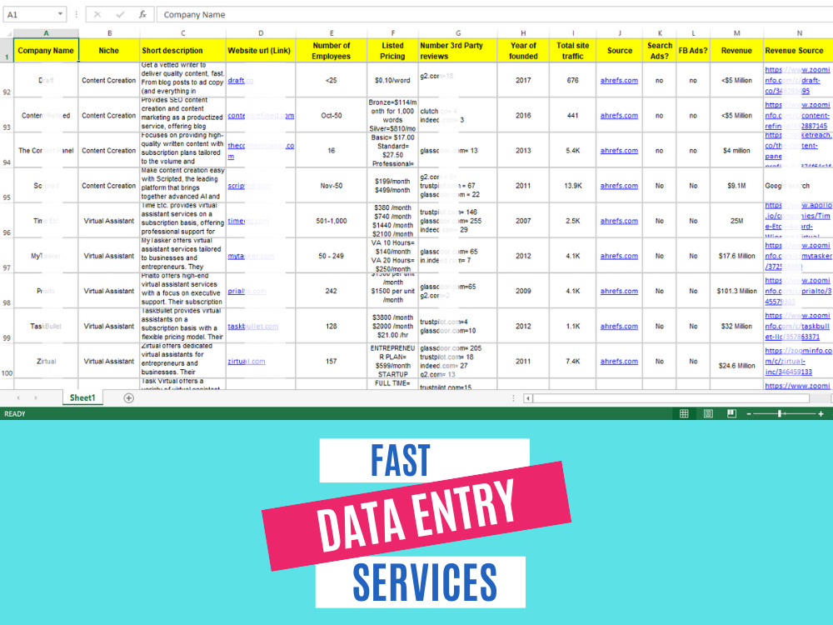Open the zoominfo link in Zirtual row

point(798,362)
